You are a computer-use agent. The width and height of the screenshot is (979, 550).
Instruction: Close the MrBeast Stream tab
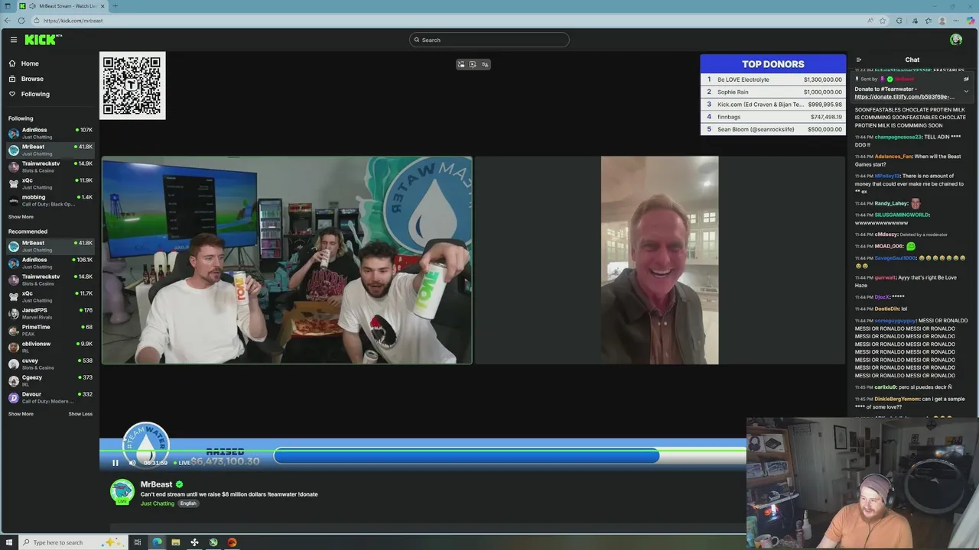pyautogui.click(x=102, y=6)
